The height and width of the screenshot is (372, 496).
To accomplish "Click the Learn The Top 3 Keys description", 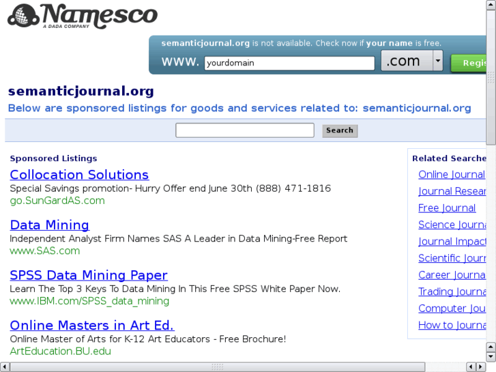I will coord(175,289).
